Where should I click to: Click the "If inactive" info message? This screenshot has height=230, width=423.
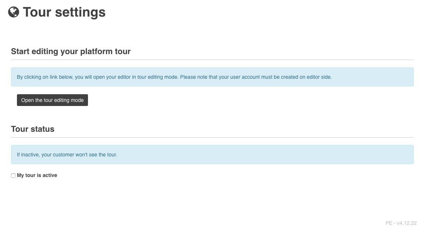(67, 155)
